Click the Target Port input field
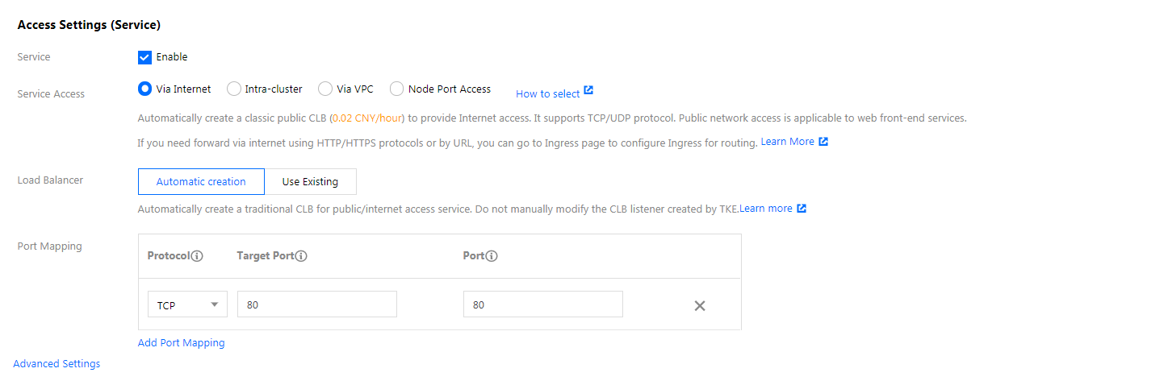 point(316,304)
